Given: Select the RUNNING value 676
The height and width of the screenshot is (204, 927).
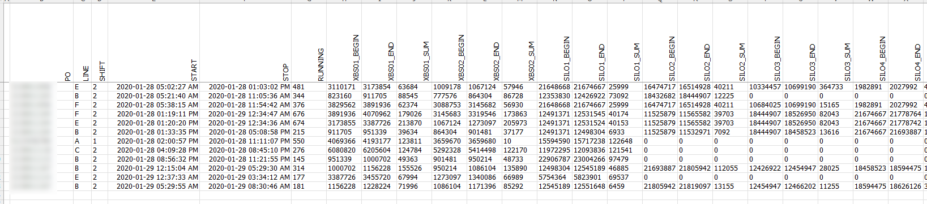Looking at the screenshot, I should (309, 114).
